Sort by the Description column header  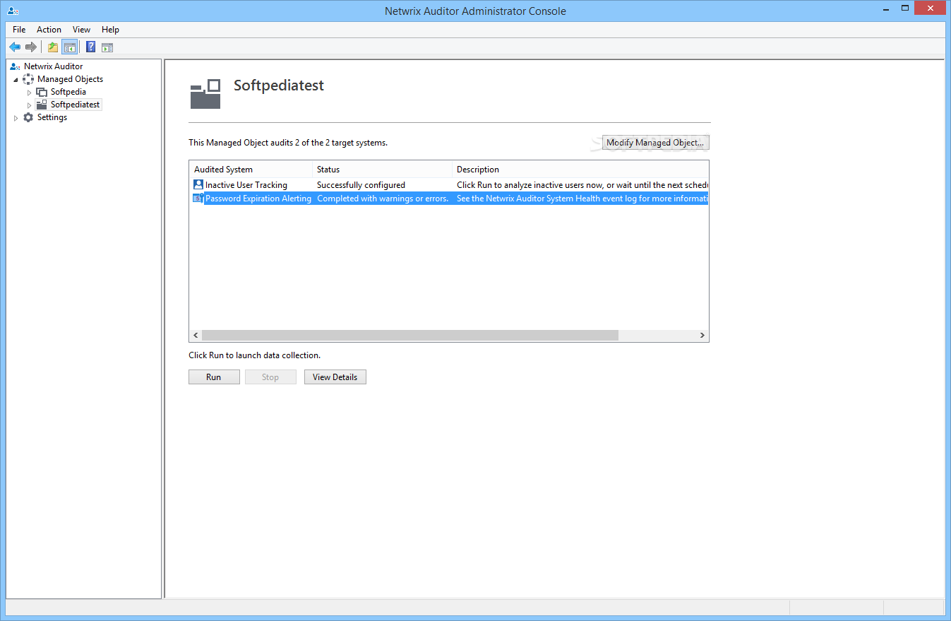point(580,170)
